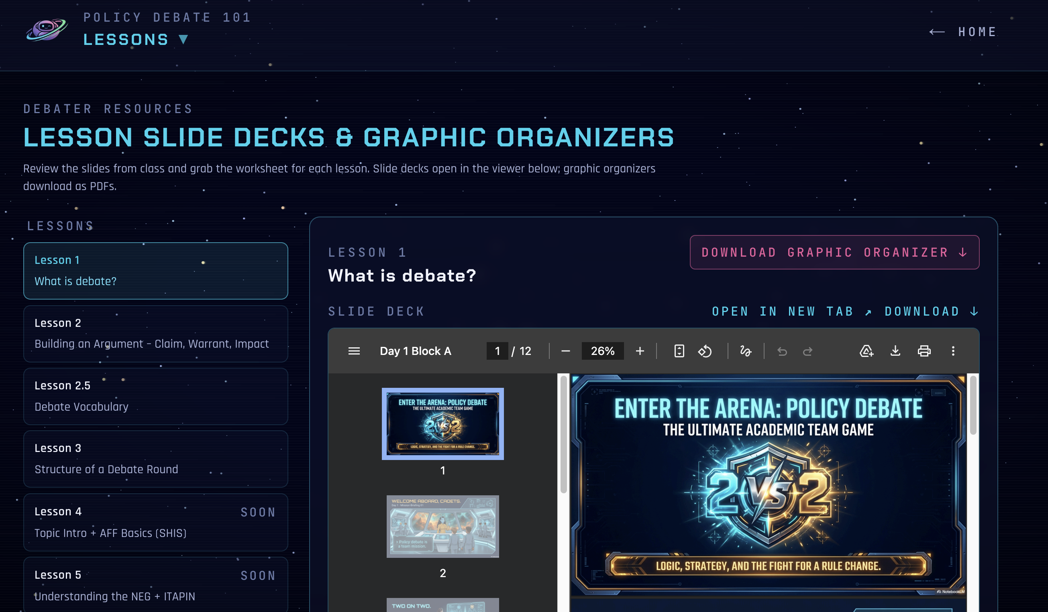
Task: Click the thumbnail sidebar scrollbar
Action: 563,434
